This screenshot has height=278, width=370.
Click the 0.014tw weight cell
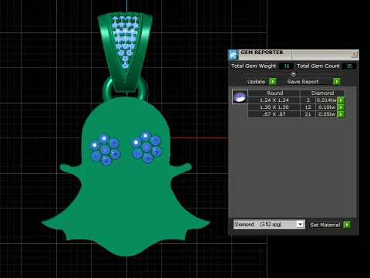(326, 100)
